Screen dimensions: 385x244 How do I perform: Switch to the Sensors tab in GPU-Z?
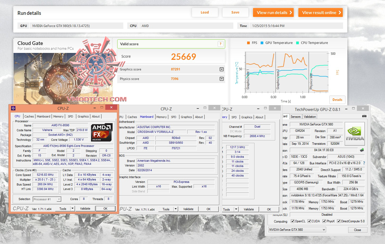tap(295, 117)
